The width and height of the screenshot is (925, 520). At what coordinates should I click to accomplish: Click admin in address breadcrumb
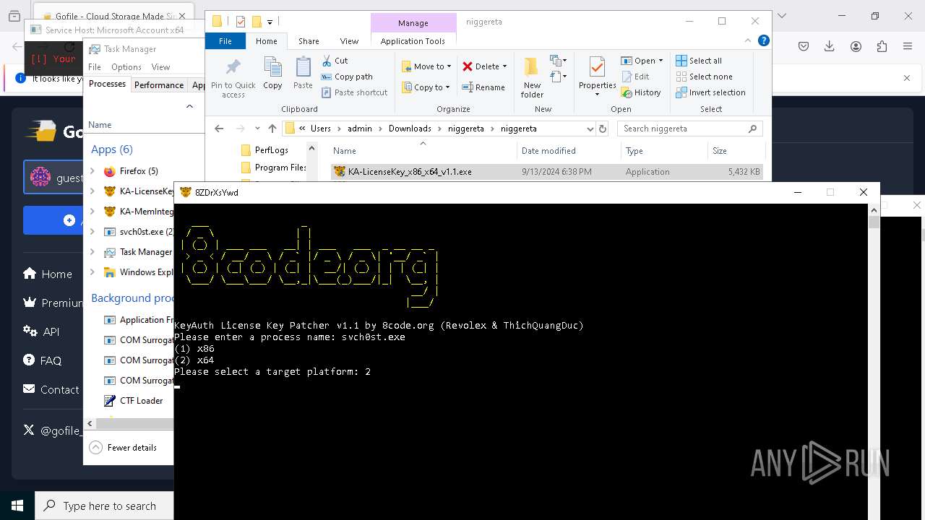[359, 129]
